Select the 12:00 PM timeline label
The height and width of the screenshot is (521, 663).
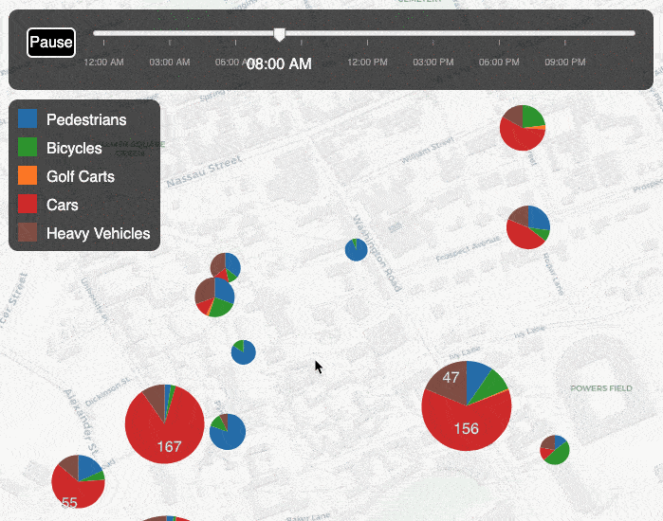coord(367,63)
